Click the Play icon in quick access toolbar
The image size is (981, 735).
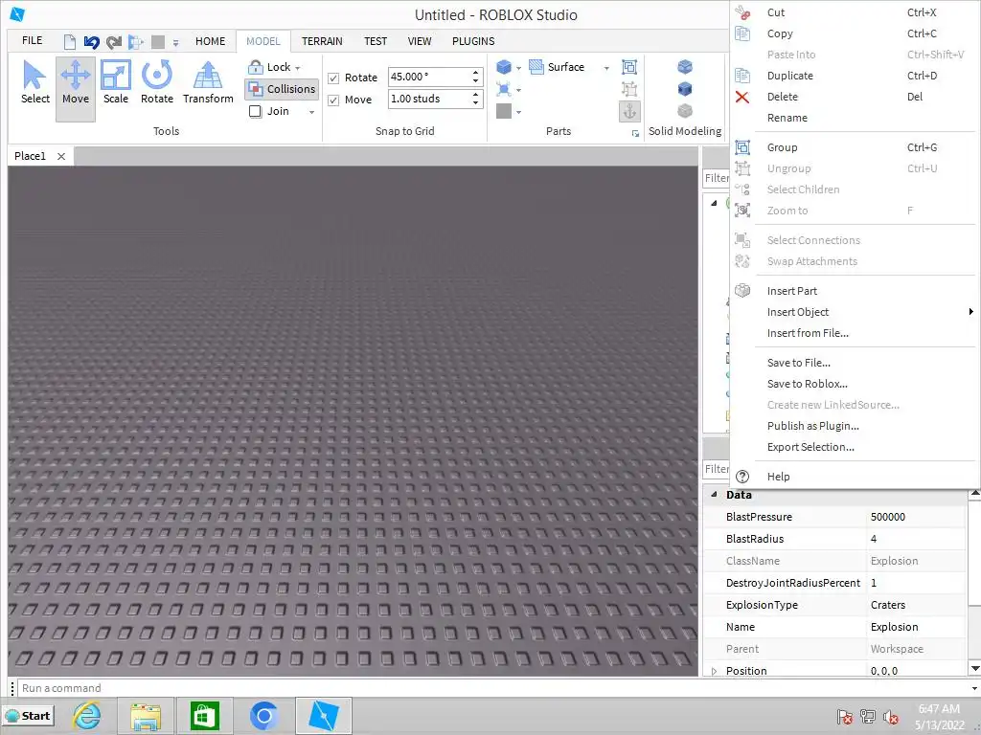[x=135, y=42]
